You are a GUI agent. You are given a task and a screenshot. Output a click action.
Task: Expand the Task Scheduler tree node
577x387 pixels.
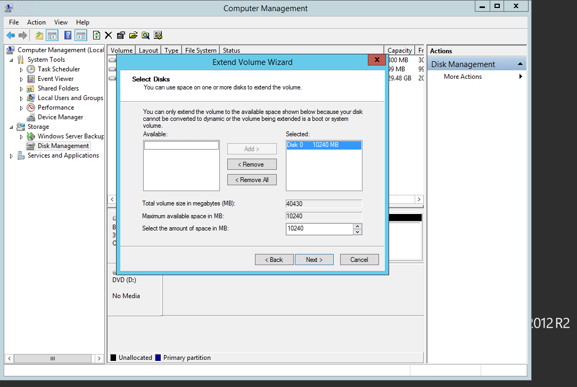point(21,69)
